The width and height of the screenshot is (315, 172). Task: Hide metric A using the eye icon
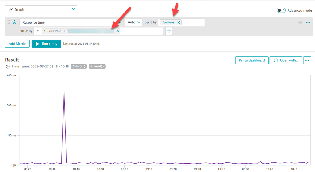300,22
